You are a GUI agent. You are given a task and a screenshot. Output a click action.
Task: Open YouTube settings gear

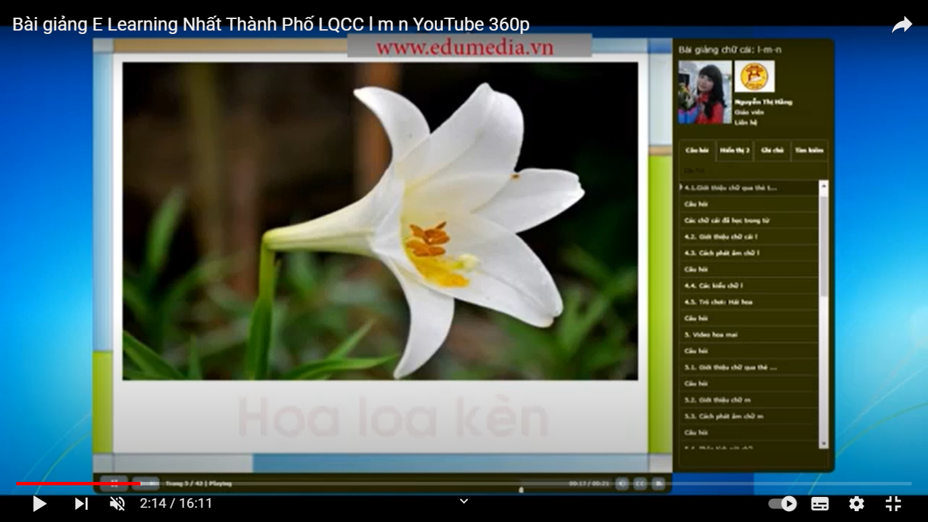pyautogui.click(x=856, y=504)
